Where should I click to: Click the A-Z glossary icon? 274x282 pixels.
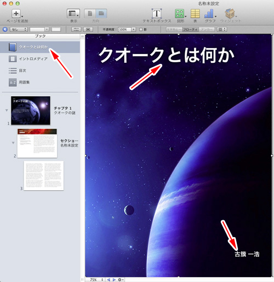click(x=13, y=83)
